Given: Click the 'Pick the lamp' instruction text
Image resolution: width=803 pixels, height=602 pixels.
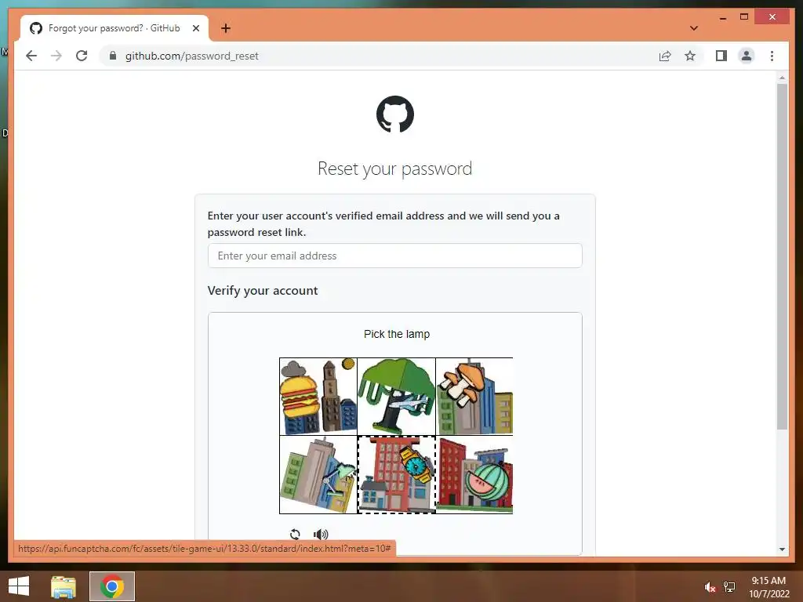Looking at the screenshot, I should [396, 334].
